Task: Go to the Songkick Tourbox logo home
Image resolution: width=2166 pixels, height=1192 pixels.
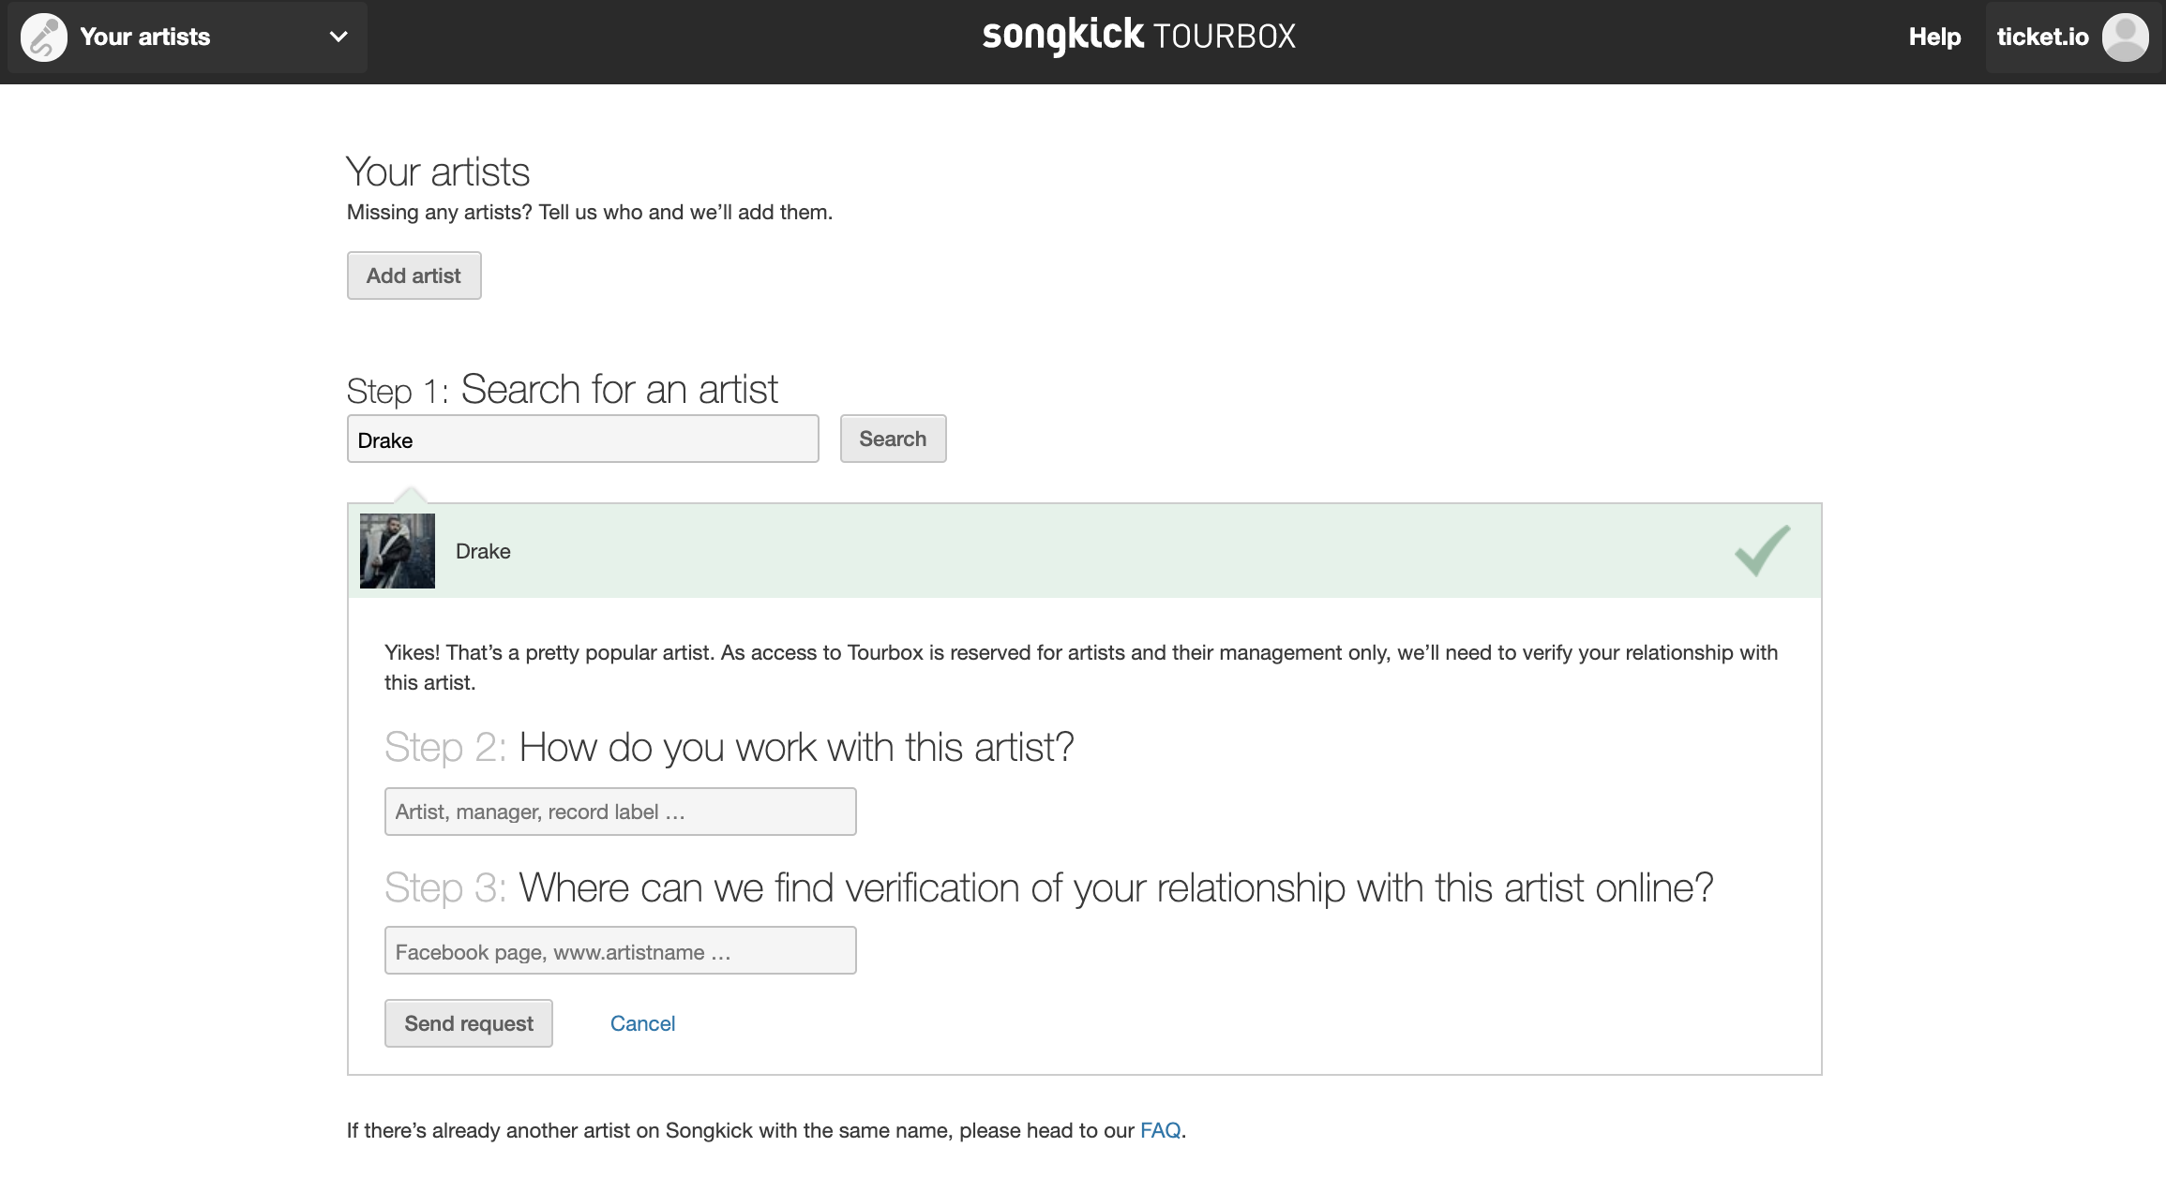Action: point(1138,37)
